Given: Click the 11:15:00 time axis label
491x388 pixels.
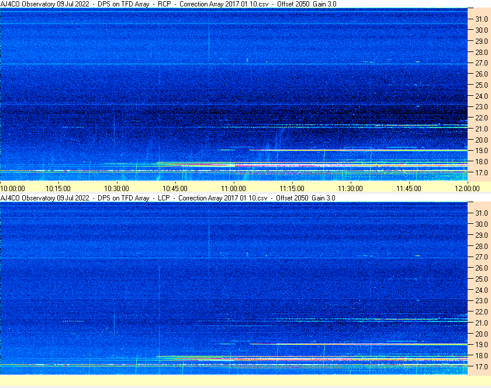Looking at the screenshot, I should click(292, 188).
